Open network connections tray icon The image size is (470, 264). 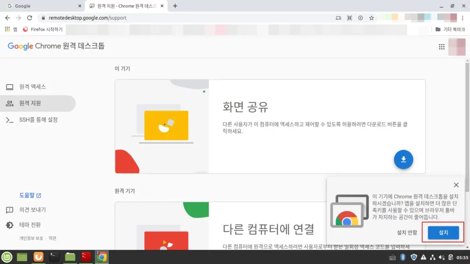[432, 257]
